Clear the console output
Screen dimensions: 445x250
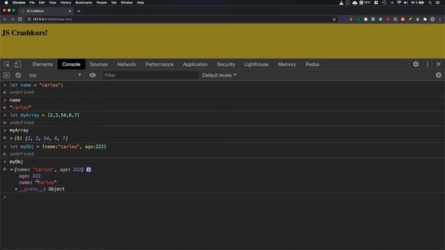click(x=18, y=75)
